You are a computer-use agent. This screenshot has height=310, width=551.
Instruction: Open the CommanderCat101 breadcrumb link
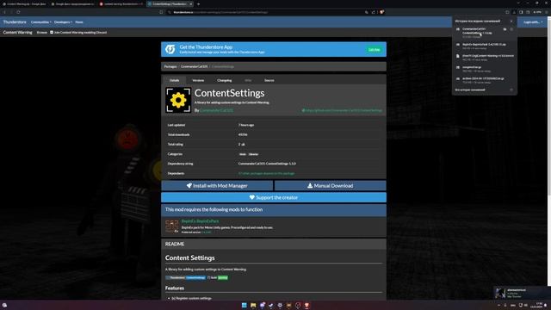click(x=194, y=66)
